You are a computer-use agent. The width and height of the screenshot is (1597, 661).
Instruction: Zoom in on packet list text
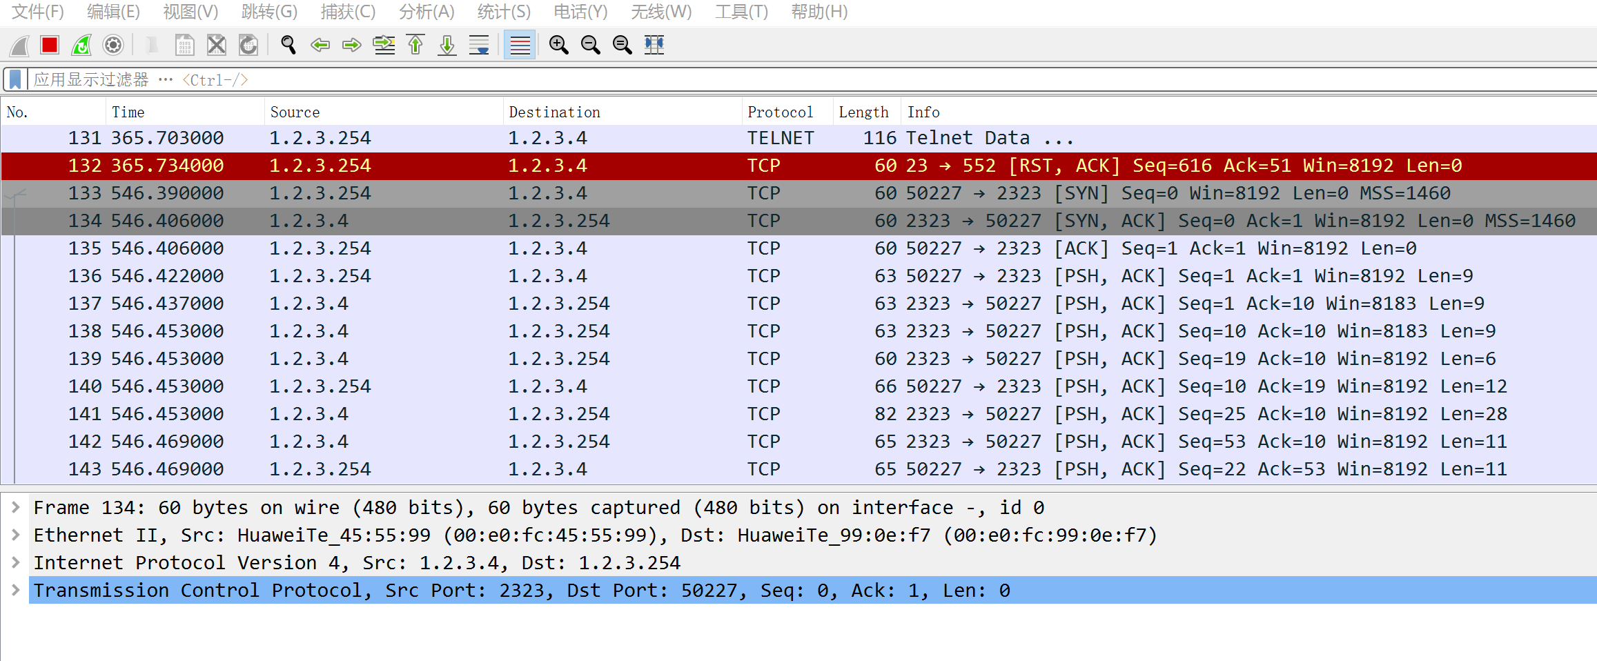coord(558,46)
